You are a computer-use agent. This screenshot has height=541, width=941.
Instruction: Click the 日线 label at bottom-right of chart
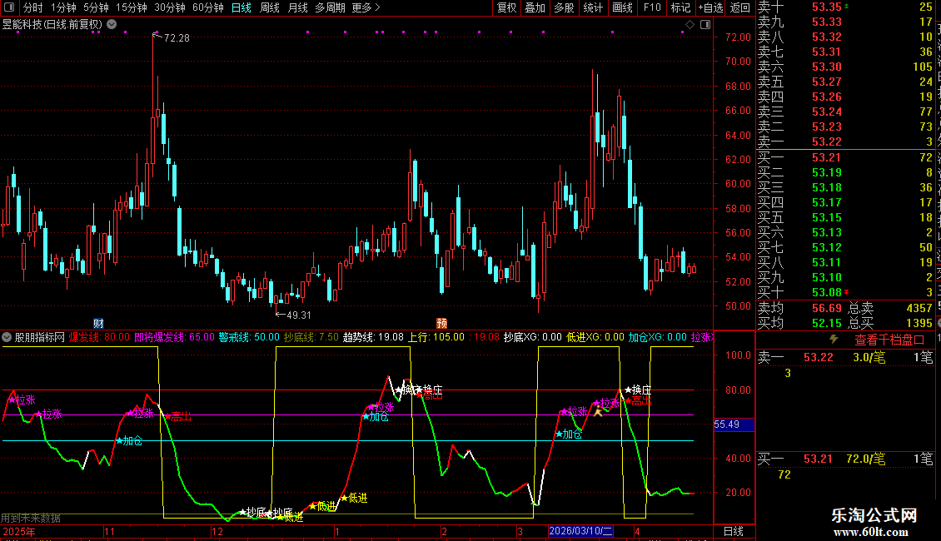point(733,531)
